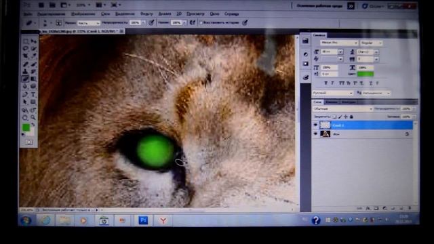Open eraser opacity slider arrow
Viewport: 434px width, 244px height.
[x=143, y=22]
